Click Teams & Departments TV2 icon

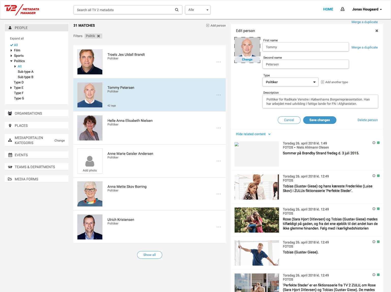10,167
